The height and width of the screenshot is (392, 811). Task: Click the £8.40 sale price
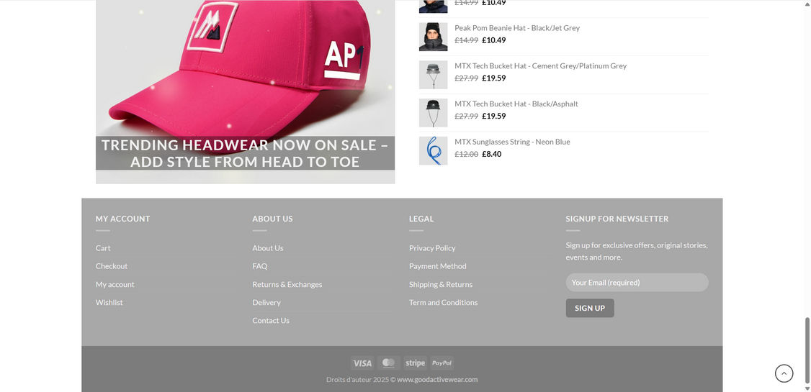coord(491,154)
